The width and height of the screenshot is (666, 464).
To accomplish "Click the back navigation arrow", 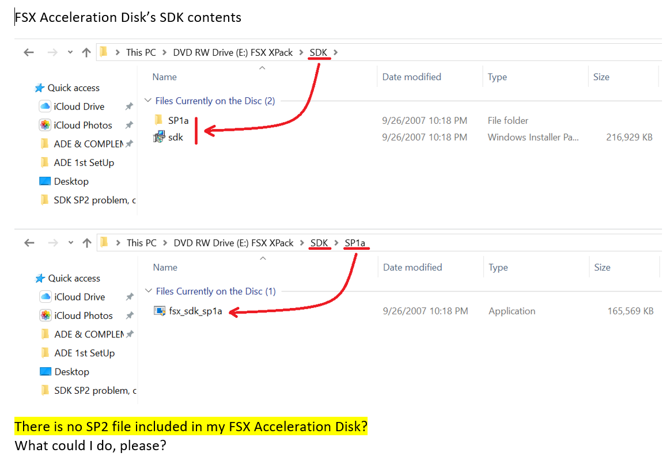I will coord(29,52).
